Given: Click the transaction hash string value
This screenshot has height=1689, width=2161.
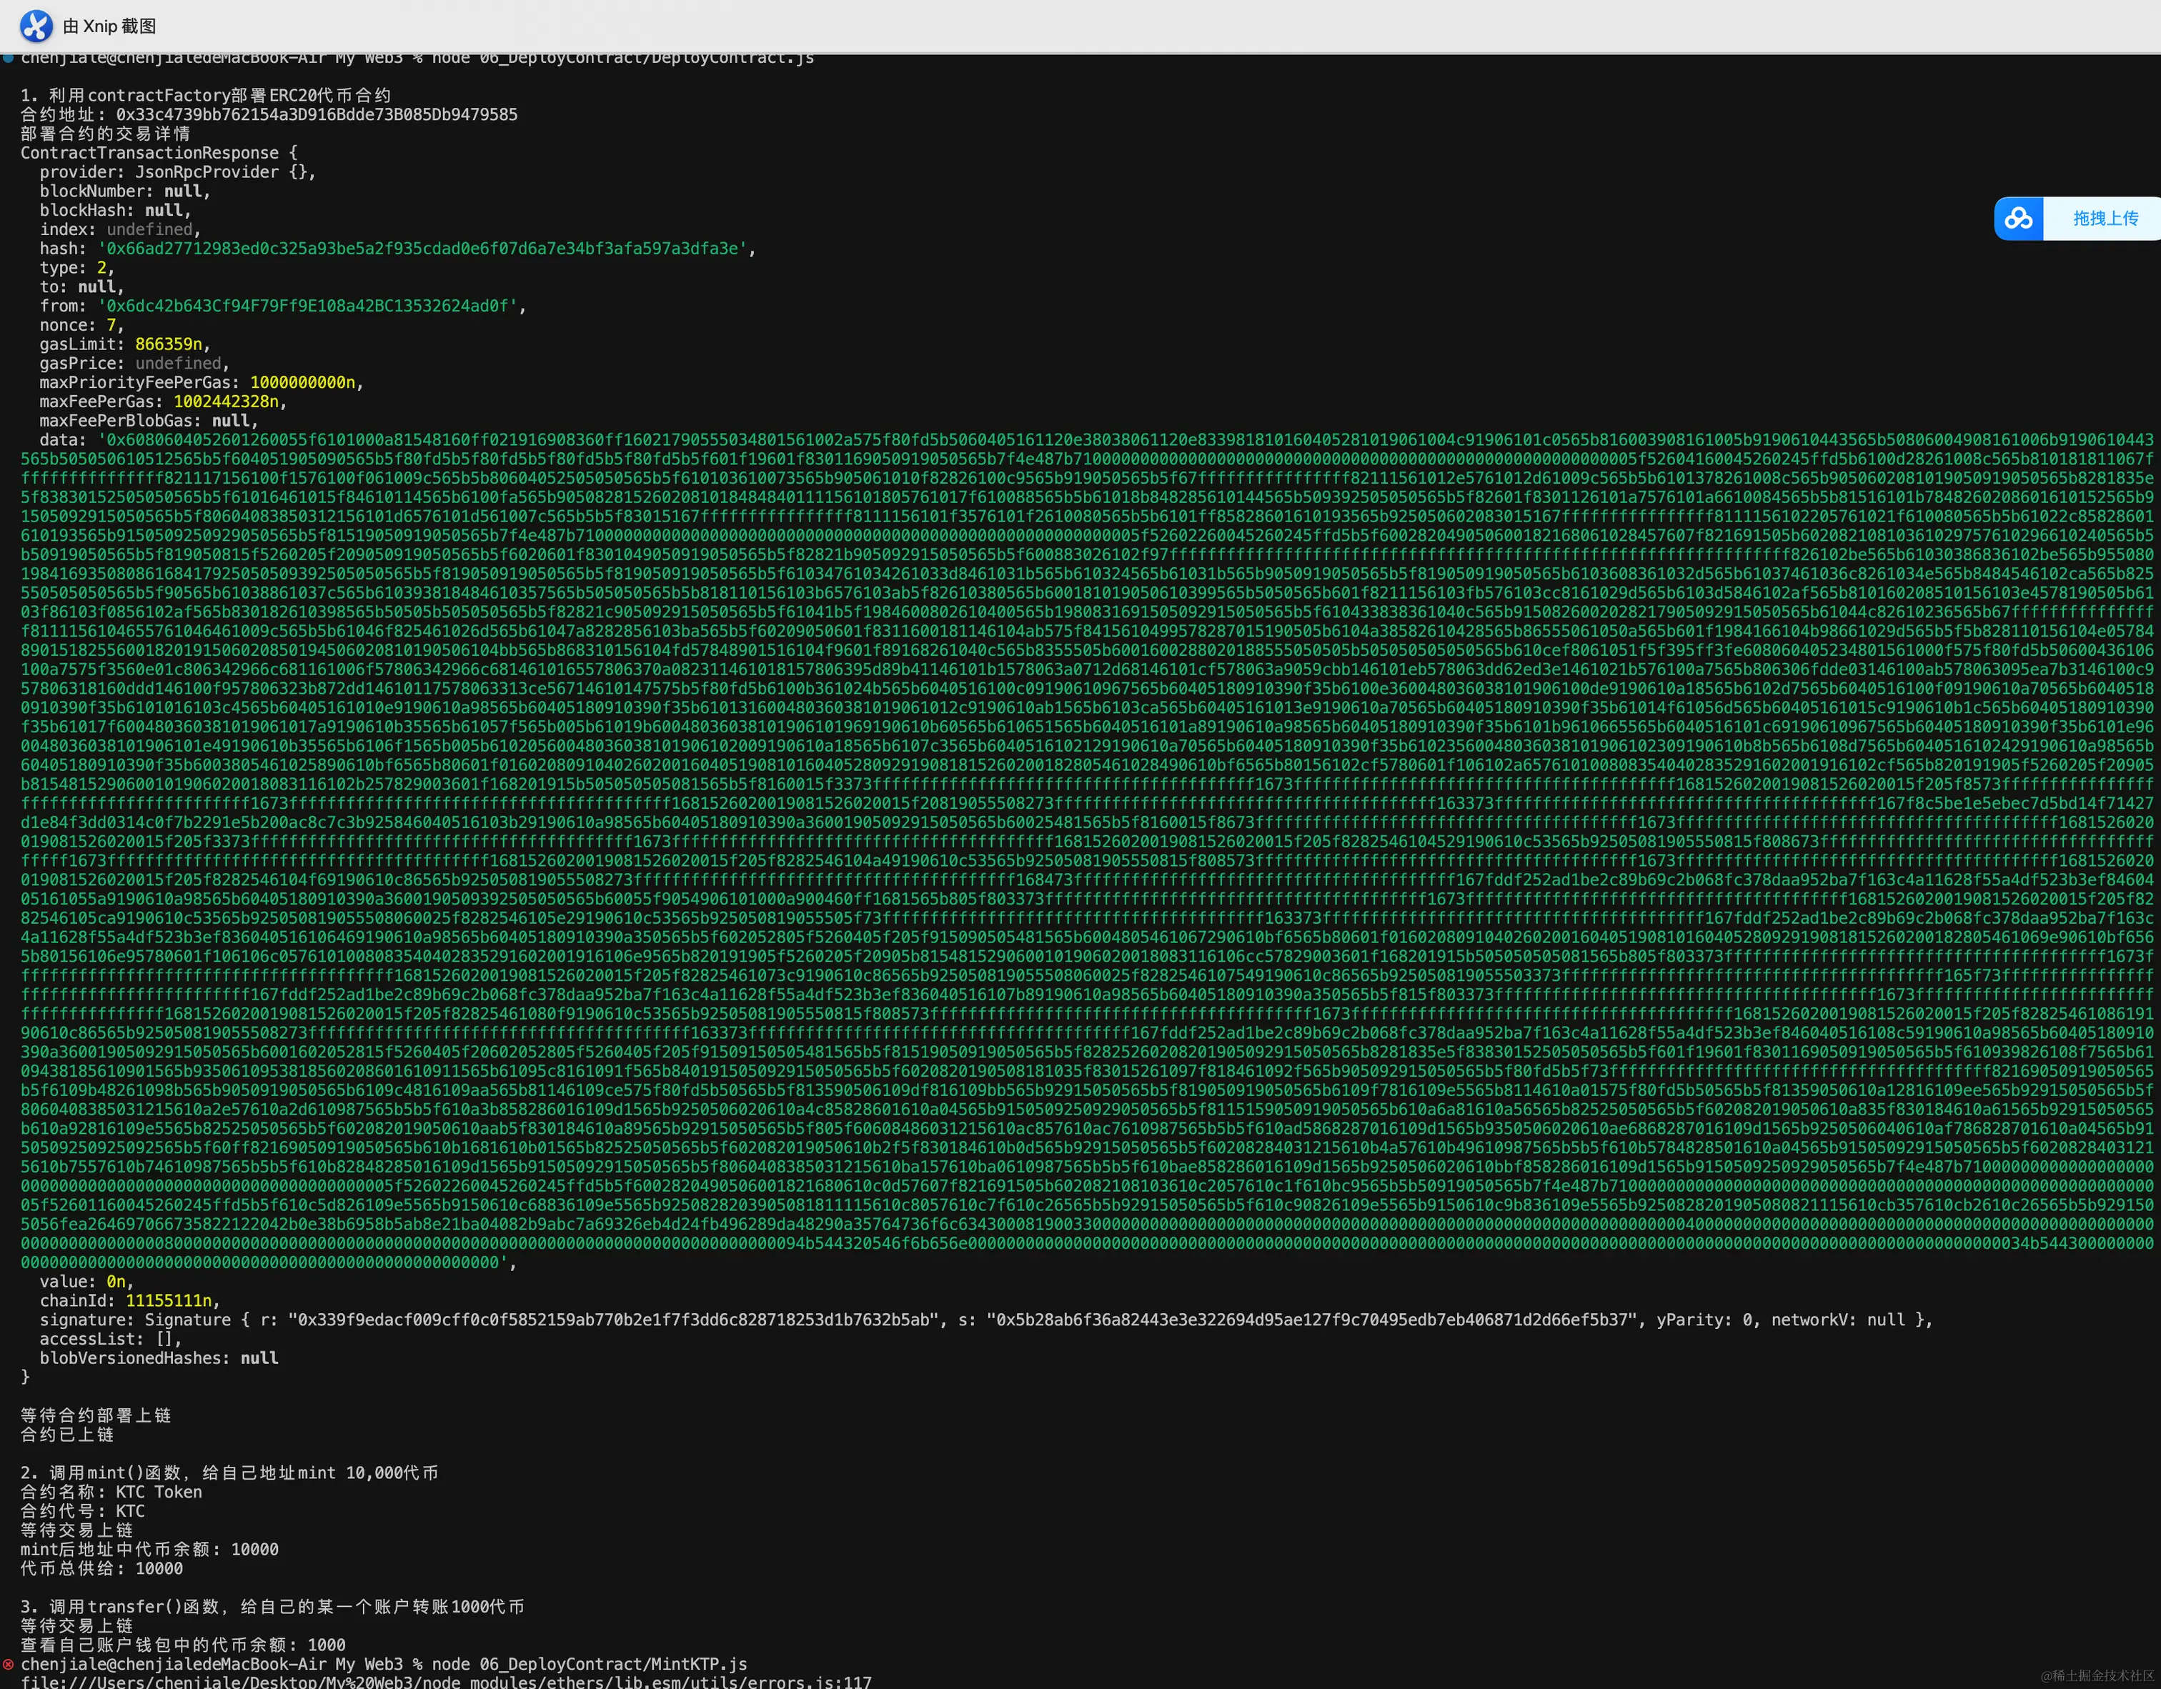Looking at the screenshot, I should [422, 249].
